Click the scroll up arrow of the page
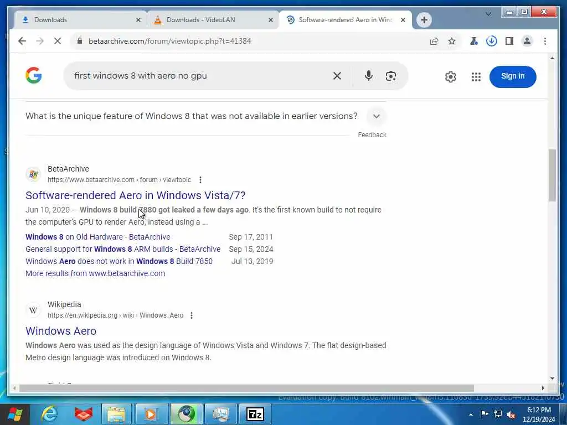567x425 pixels. (552, 58)
